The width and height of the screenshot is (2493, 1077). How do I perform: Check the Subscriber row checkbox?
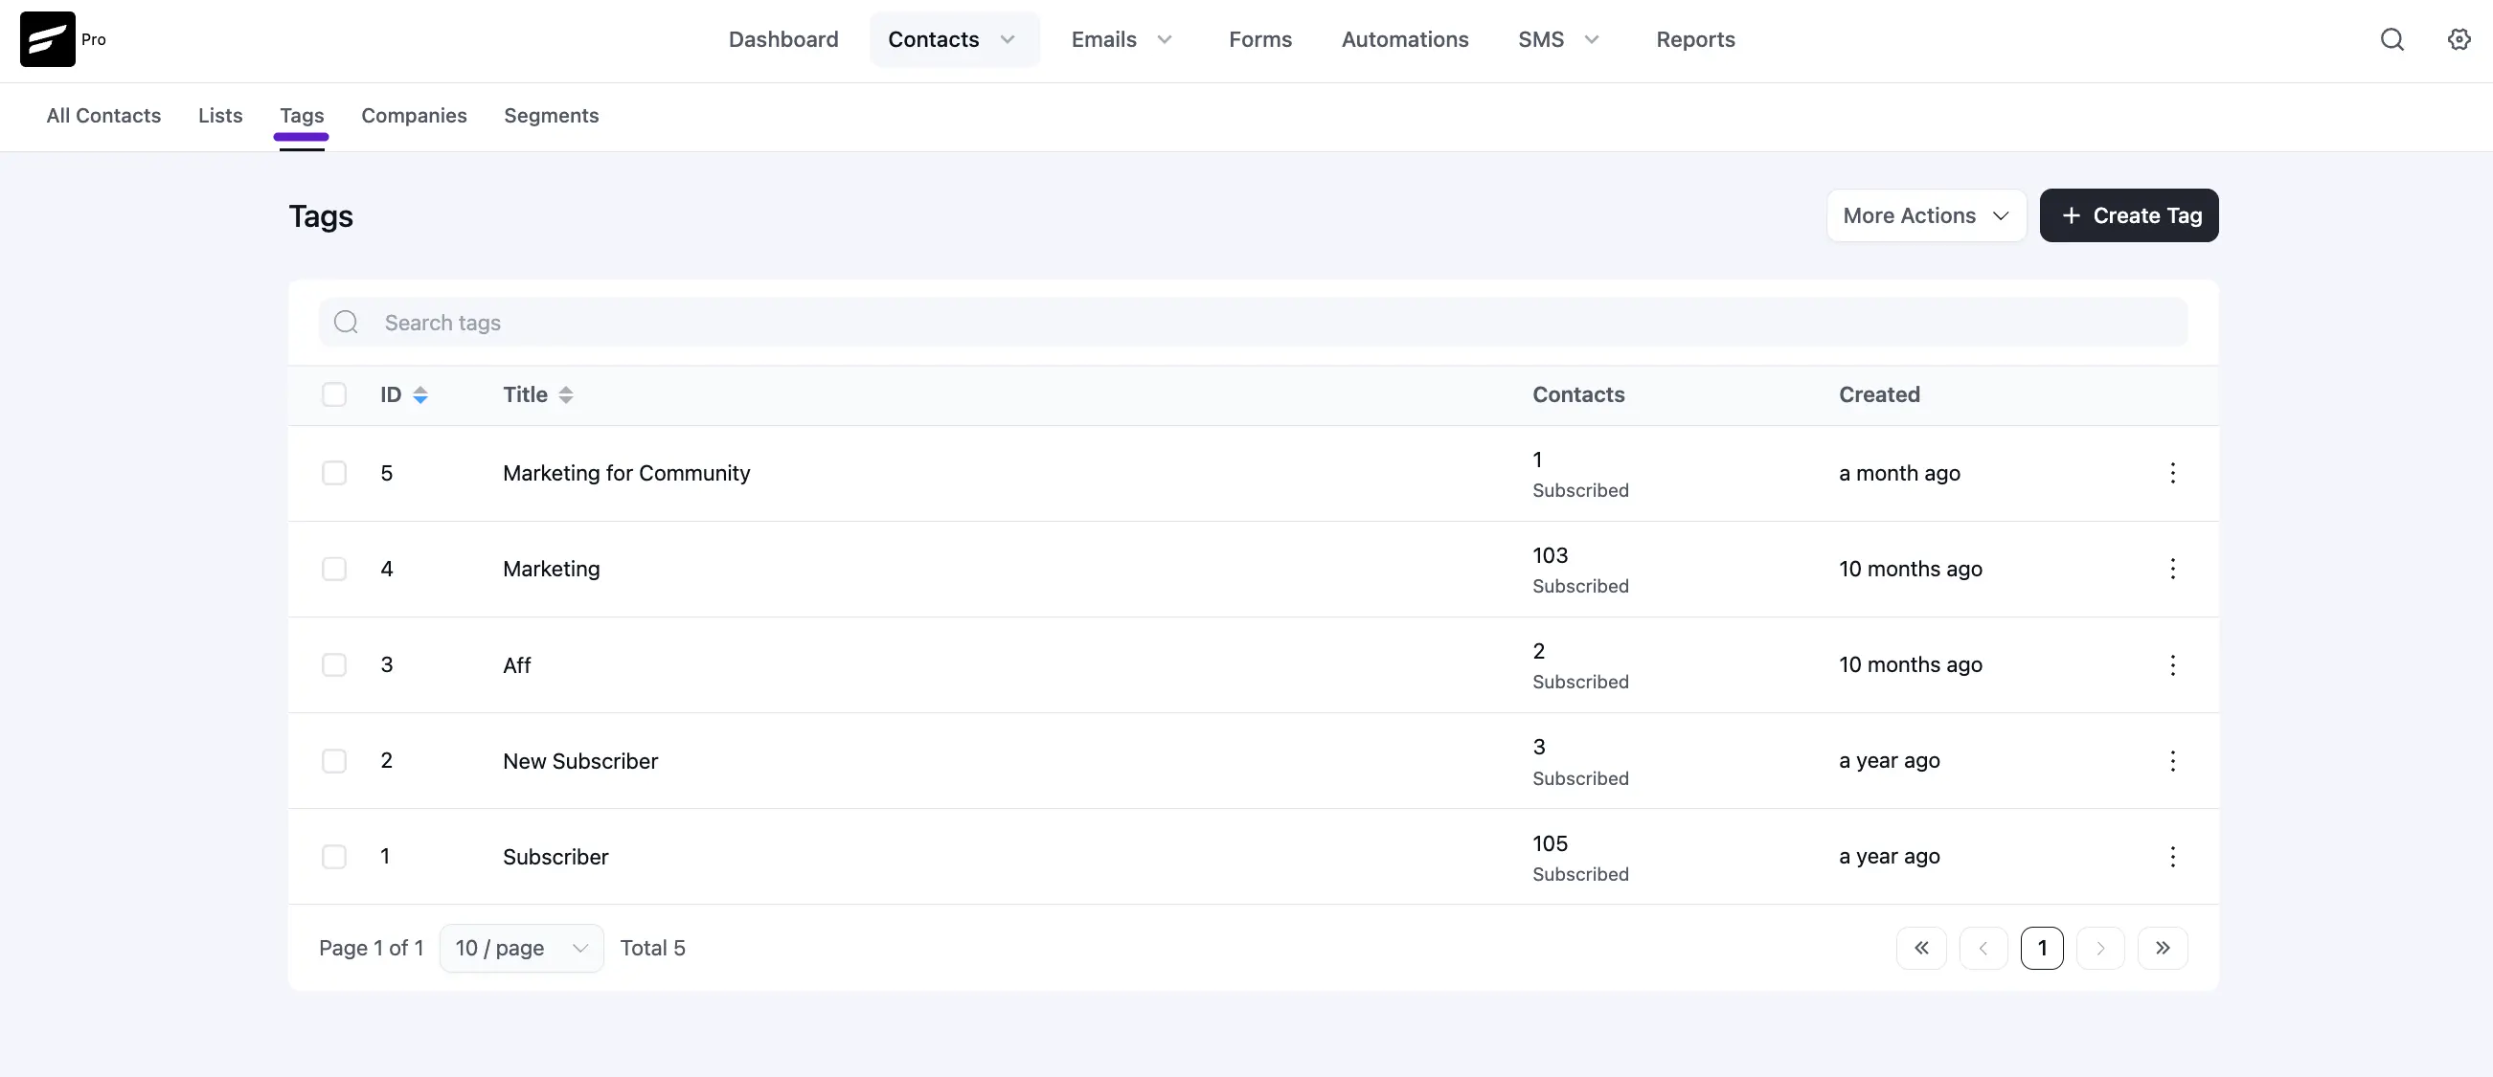click(334, 857)
